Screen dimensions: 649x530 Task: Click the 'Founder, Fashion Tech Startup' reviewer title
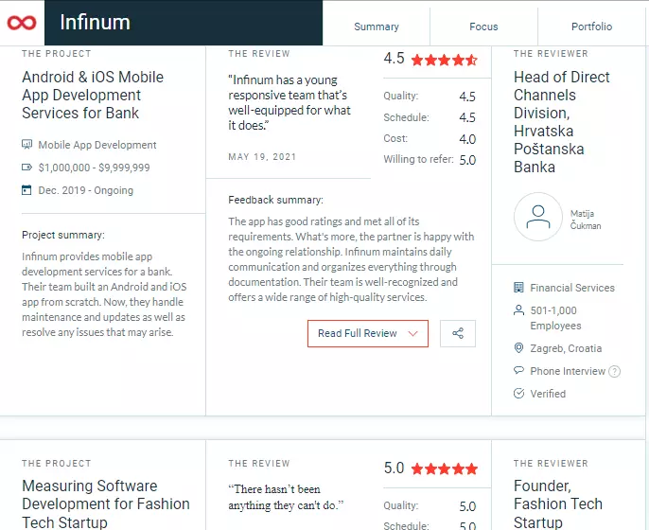[558, 503]
